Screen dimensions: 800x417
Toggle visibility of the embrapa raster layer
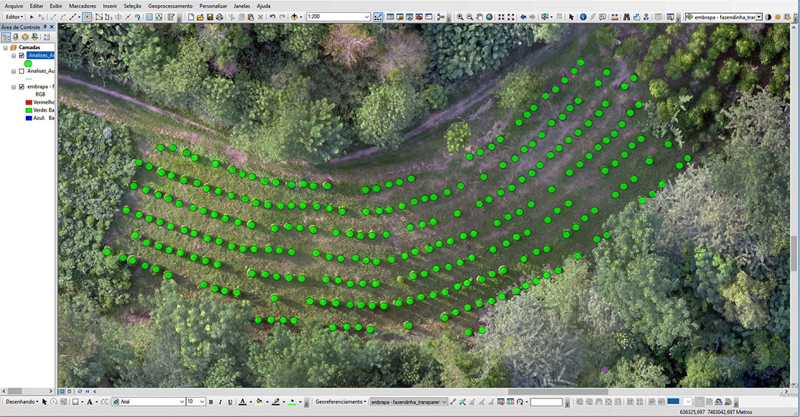tap(22, 87)
